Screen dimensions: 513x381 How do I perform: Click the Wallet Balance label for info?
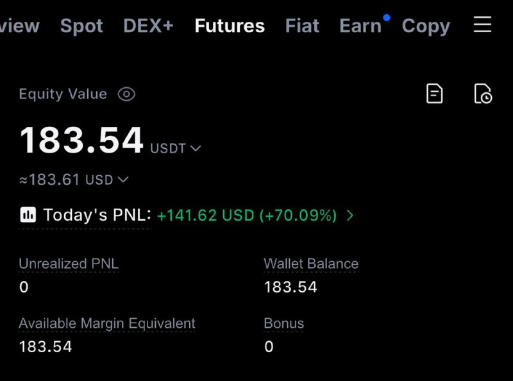click(311, 264)
